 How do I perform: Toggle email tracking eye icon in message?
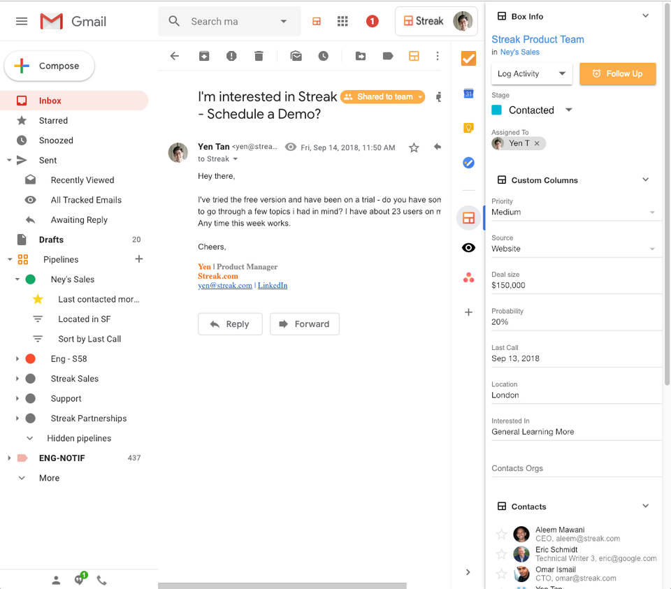tap(291, 147)
